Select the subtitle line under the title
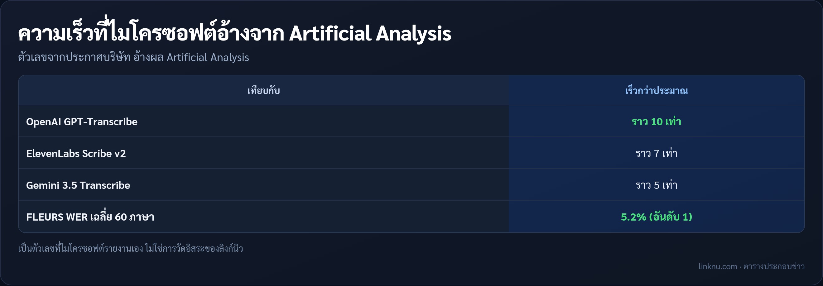Screen dimensions: 823x286 coord(133,57)
